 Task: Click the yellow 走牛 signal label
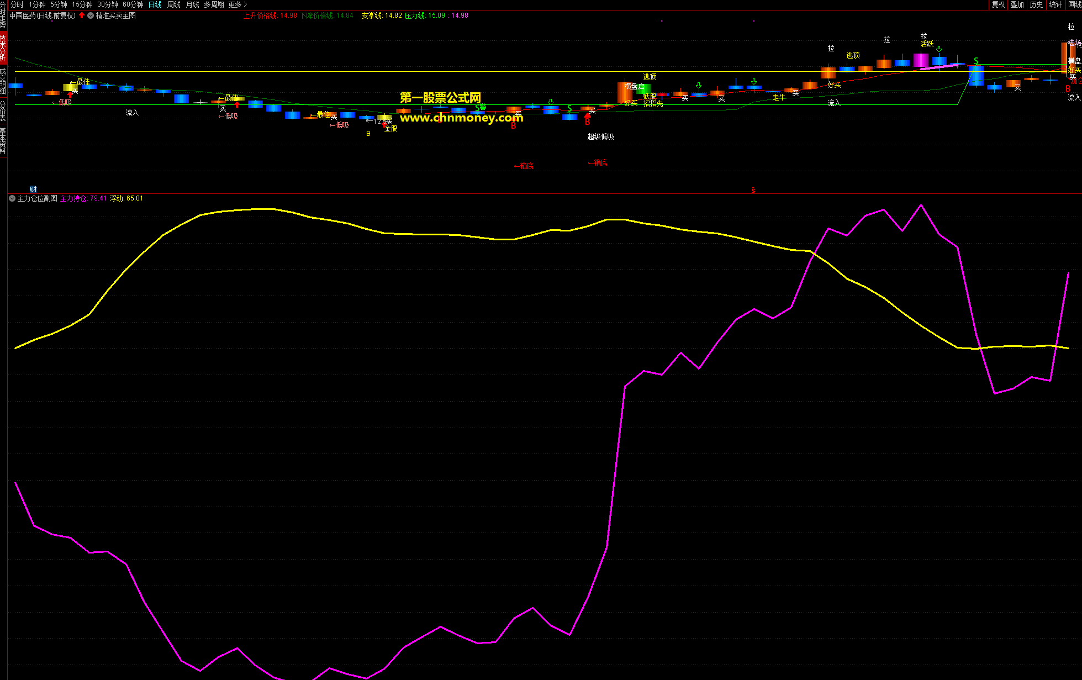[779, 97]
